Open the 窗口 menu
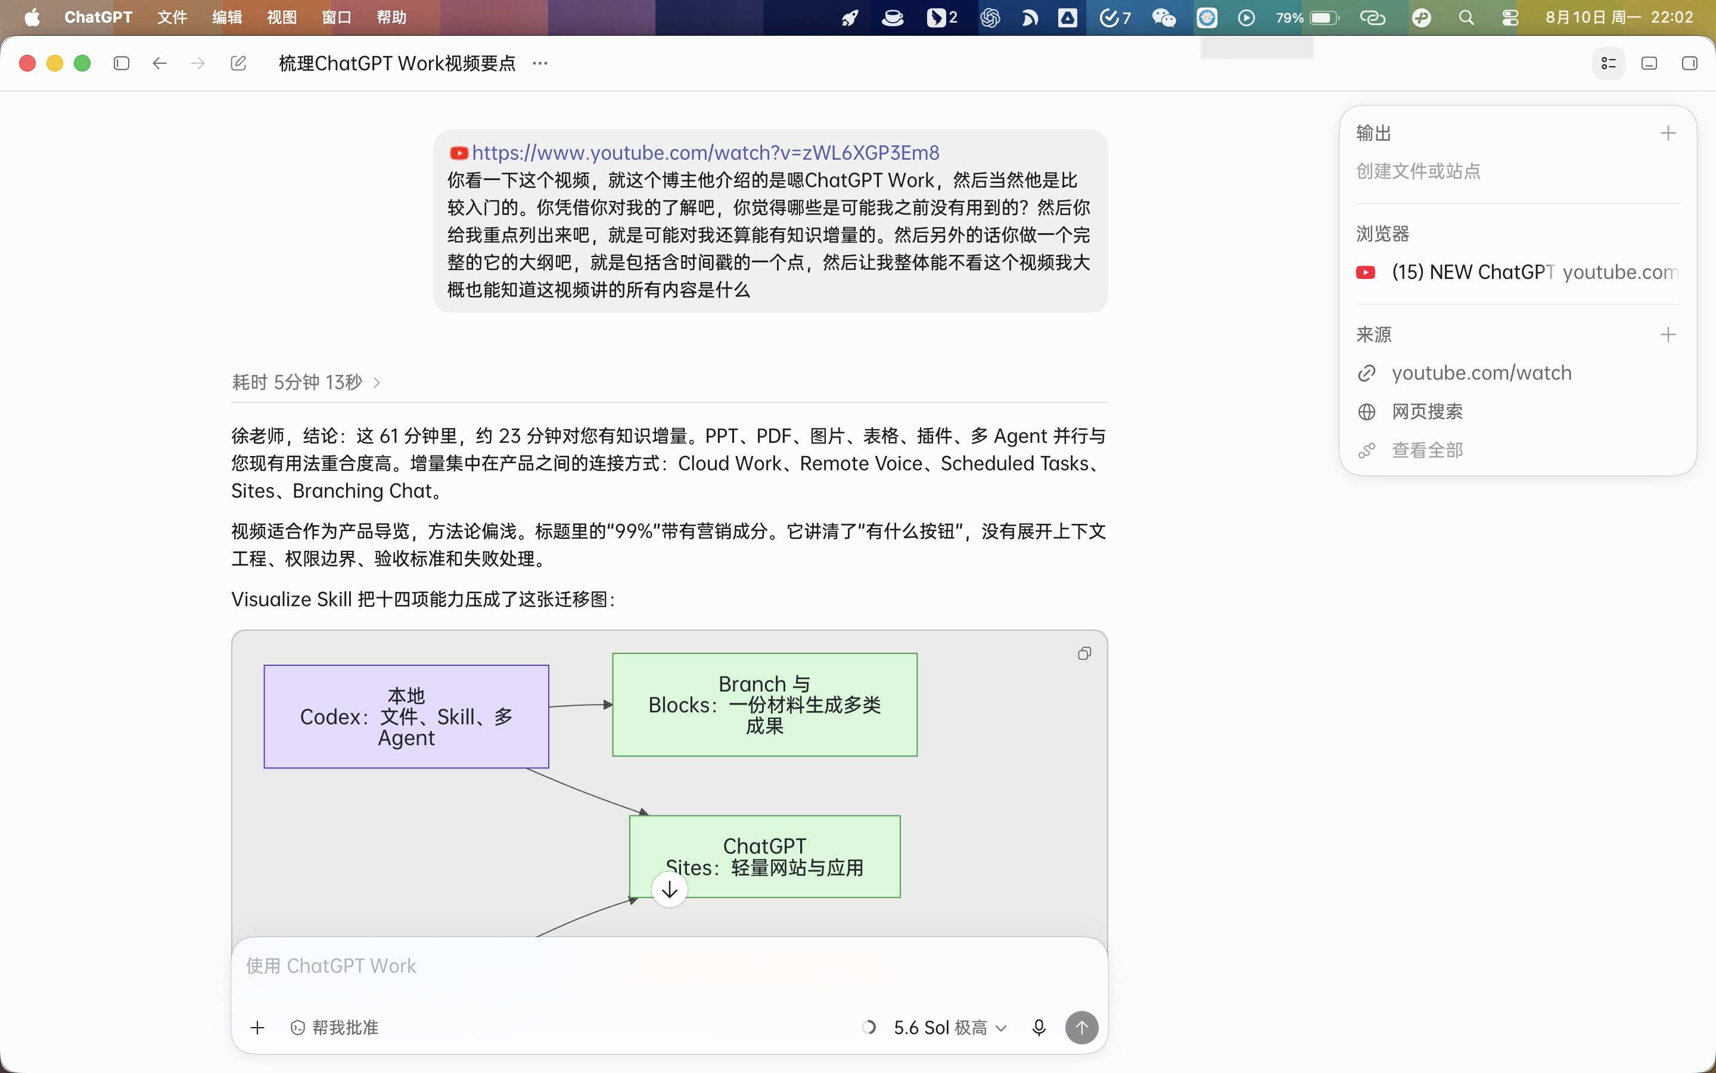Viewport: 1716px width, 1073px height. tap(337, 17)
